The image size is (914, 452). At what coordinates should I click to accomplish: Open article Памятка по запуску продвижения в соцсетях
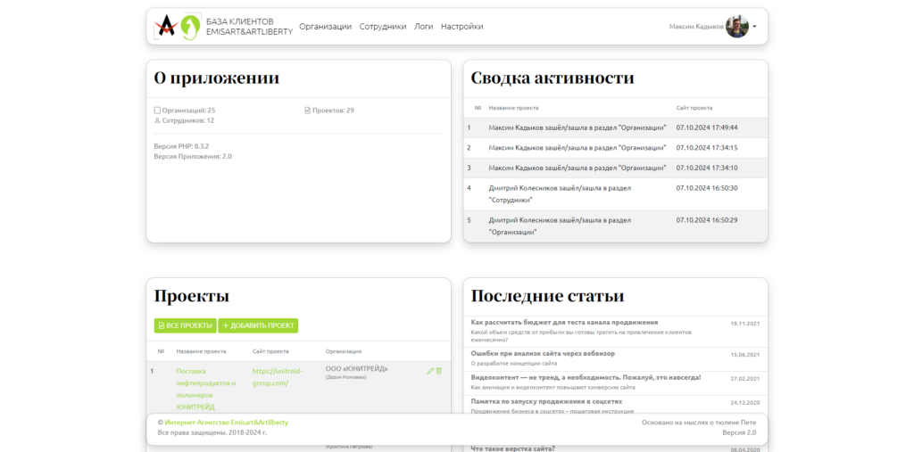point(546,401)
